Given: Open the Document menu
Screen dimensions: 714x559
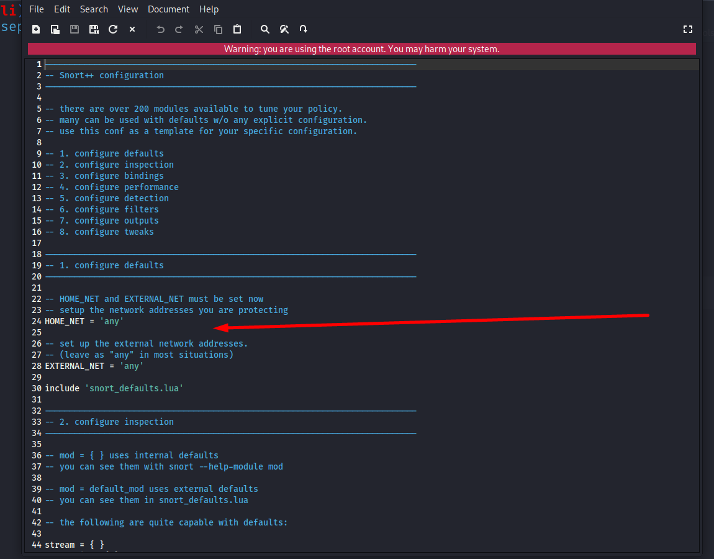Looking at the screenshot, I should click(168, 9).
